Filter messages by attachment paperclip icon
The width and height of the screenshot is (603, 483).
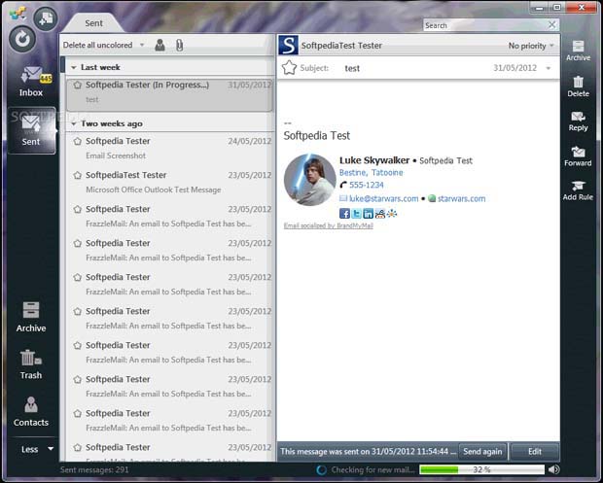pos(179,46)
